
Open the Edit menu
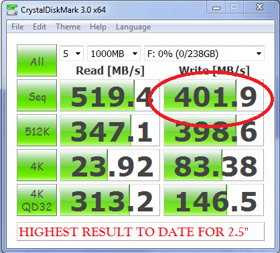pos(40,27)
